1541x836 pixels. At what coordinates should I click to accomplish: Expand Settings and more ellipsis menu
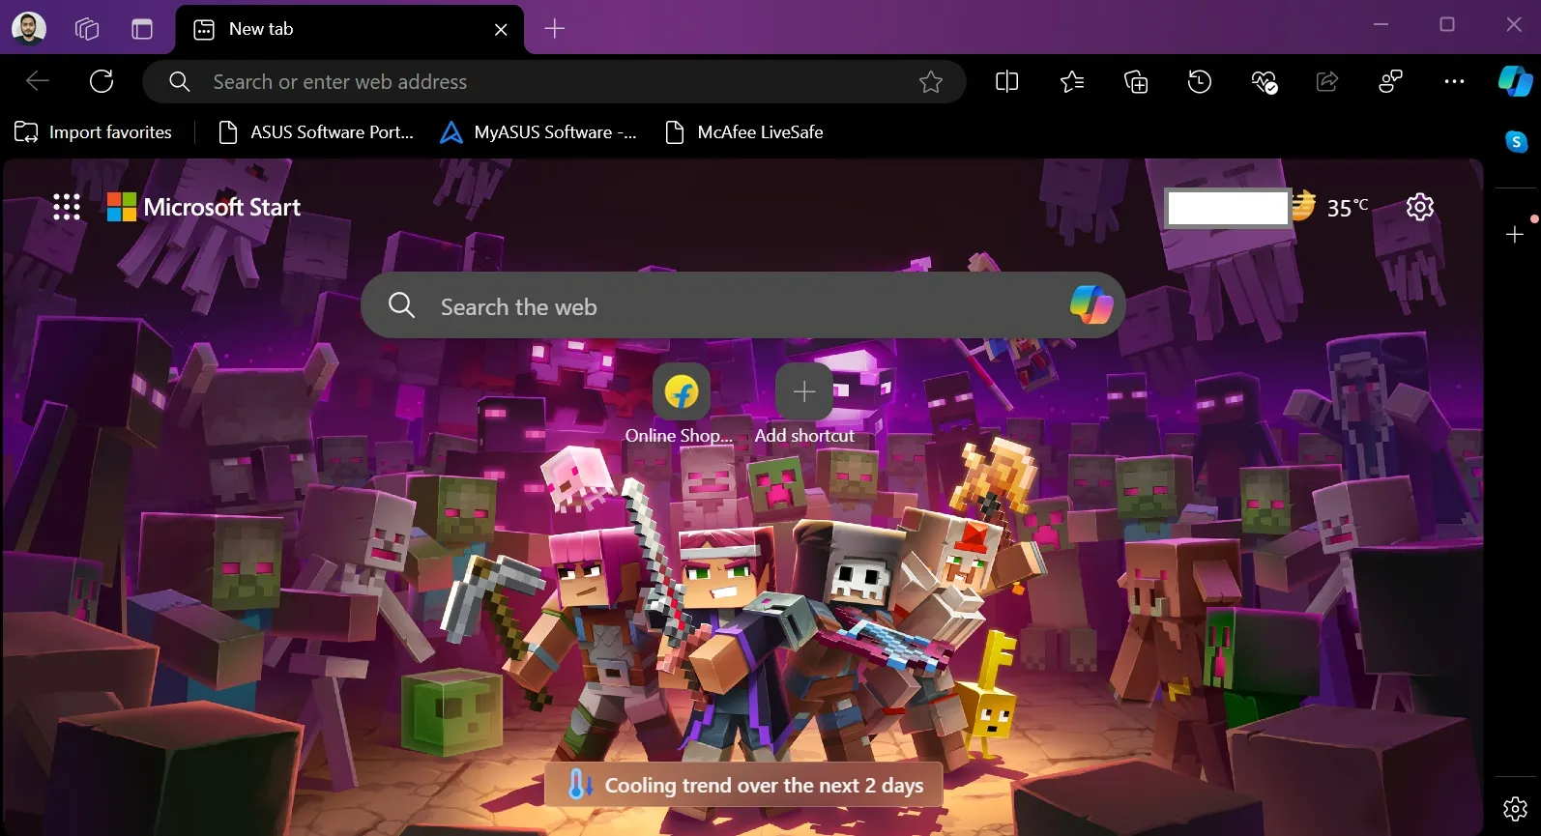[x=1453, y=82]
